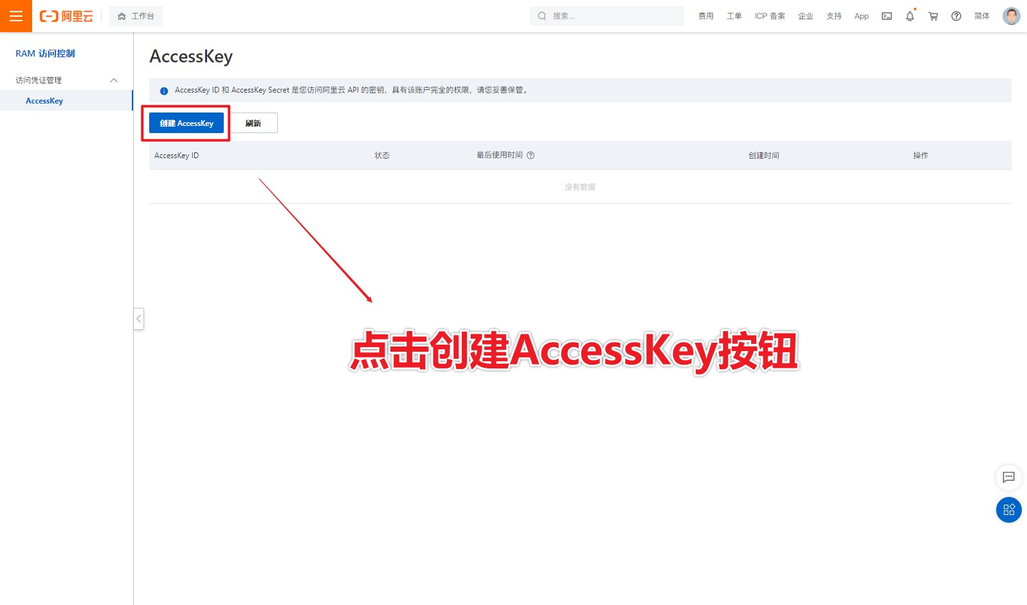Screen dimensions: 1027x605
Task: Open the blue quick-tools floating button
Action: (1008, 510)
